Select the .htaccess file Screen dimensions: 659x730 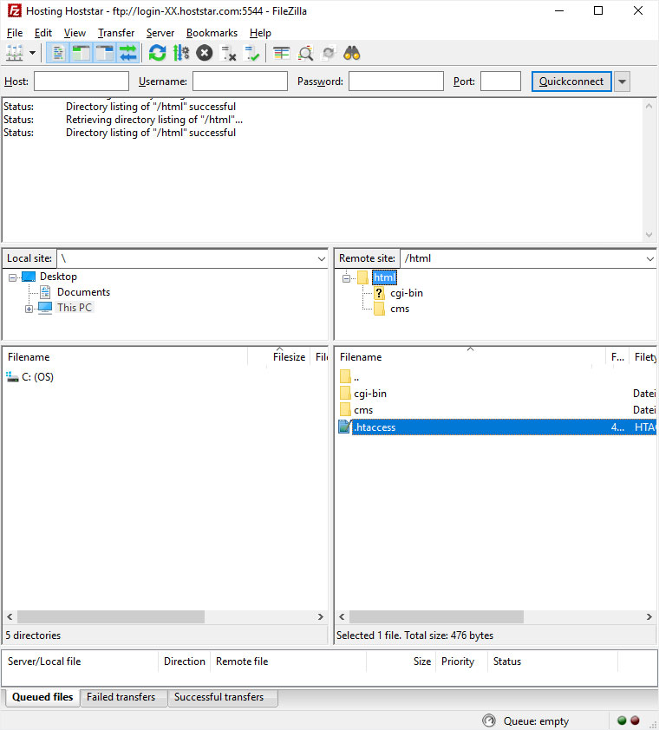click(x=497, y=427)
